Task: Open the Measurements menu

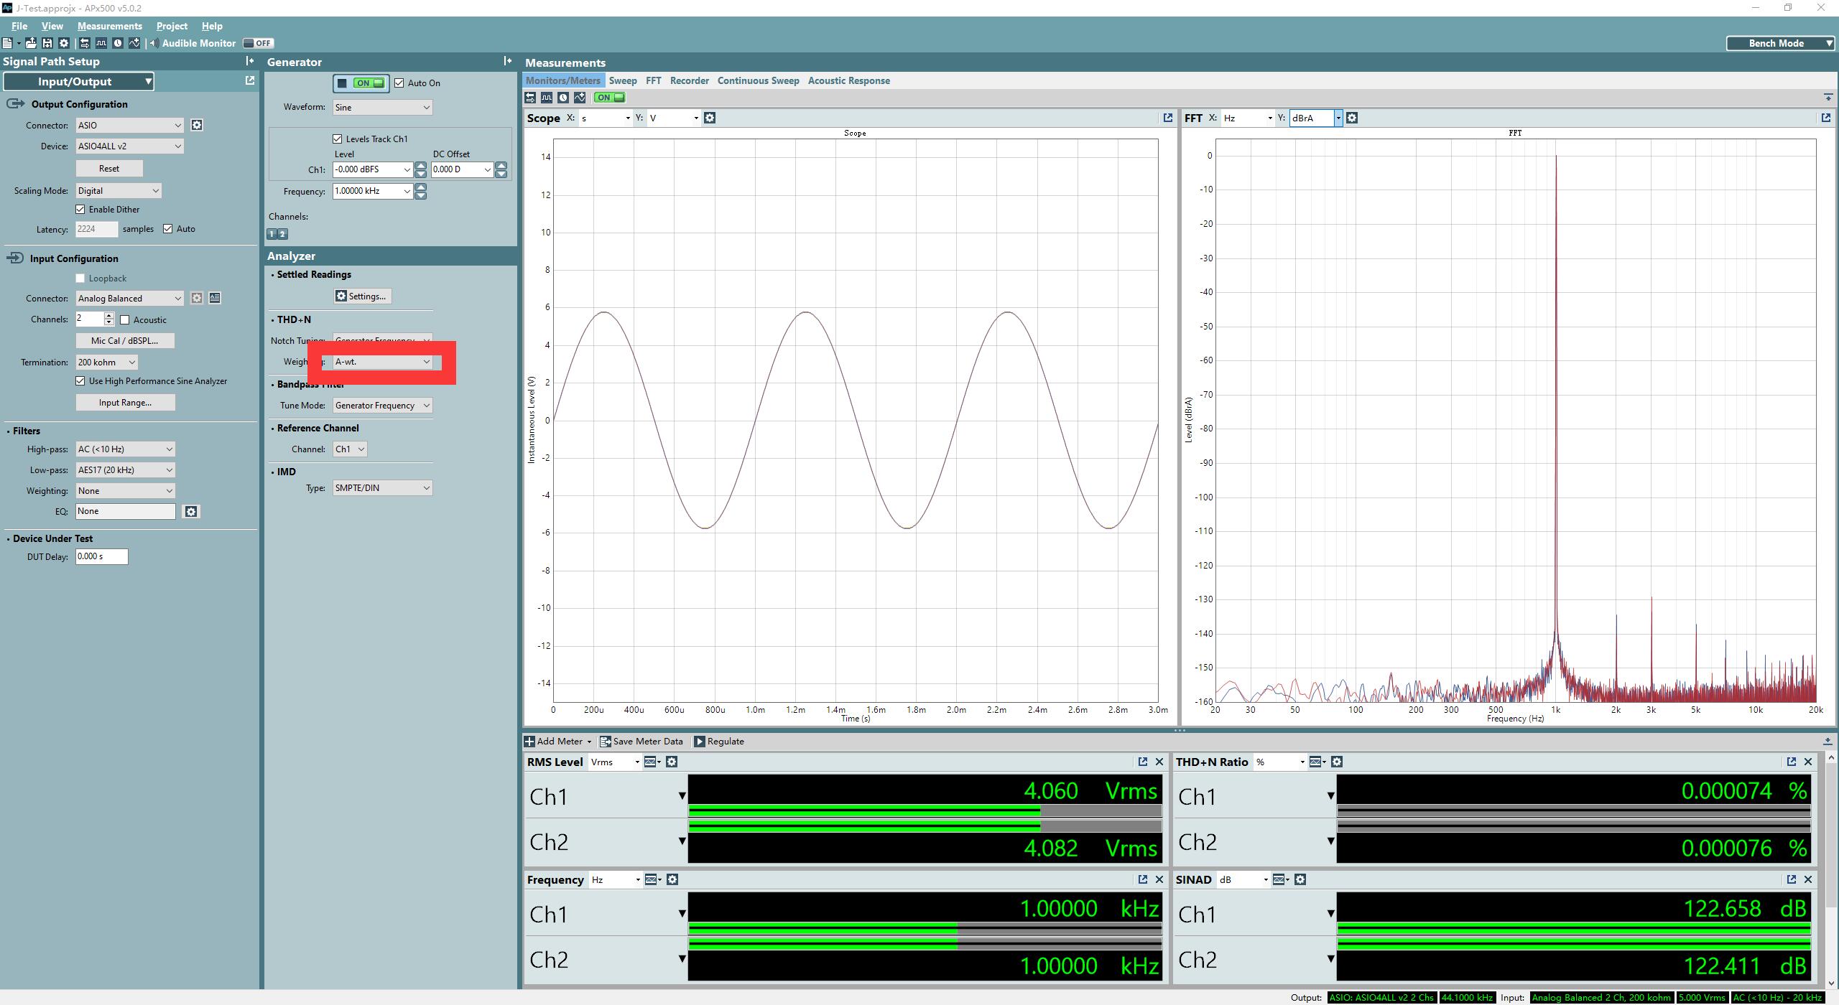Action: [110, 26]
